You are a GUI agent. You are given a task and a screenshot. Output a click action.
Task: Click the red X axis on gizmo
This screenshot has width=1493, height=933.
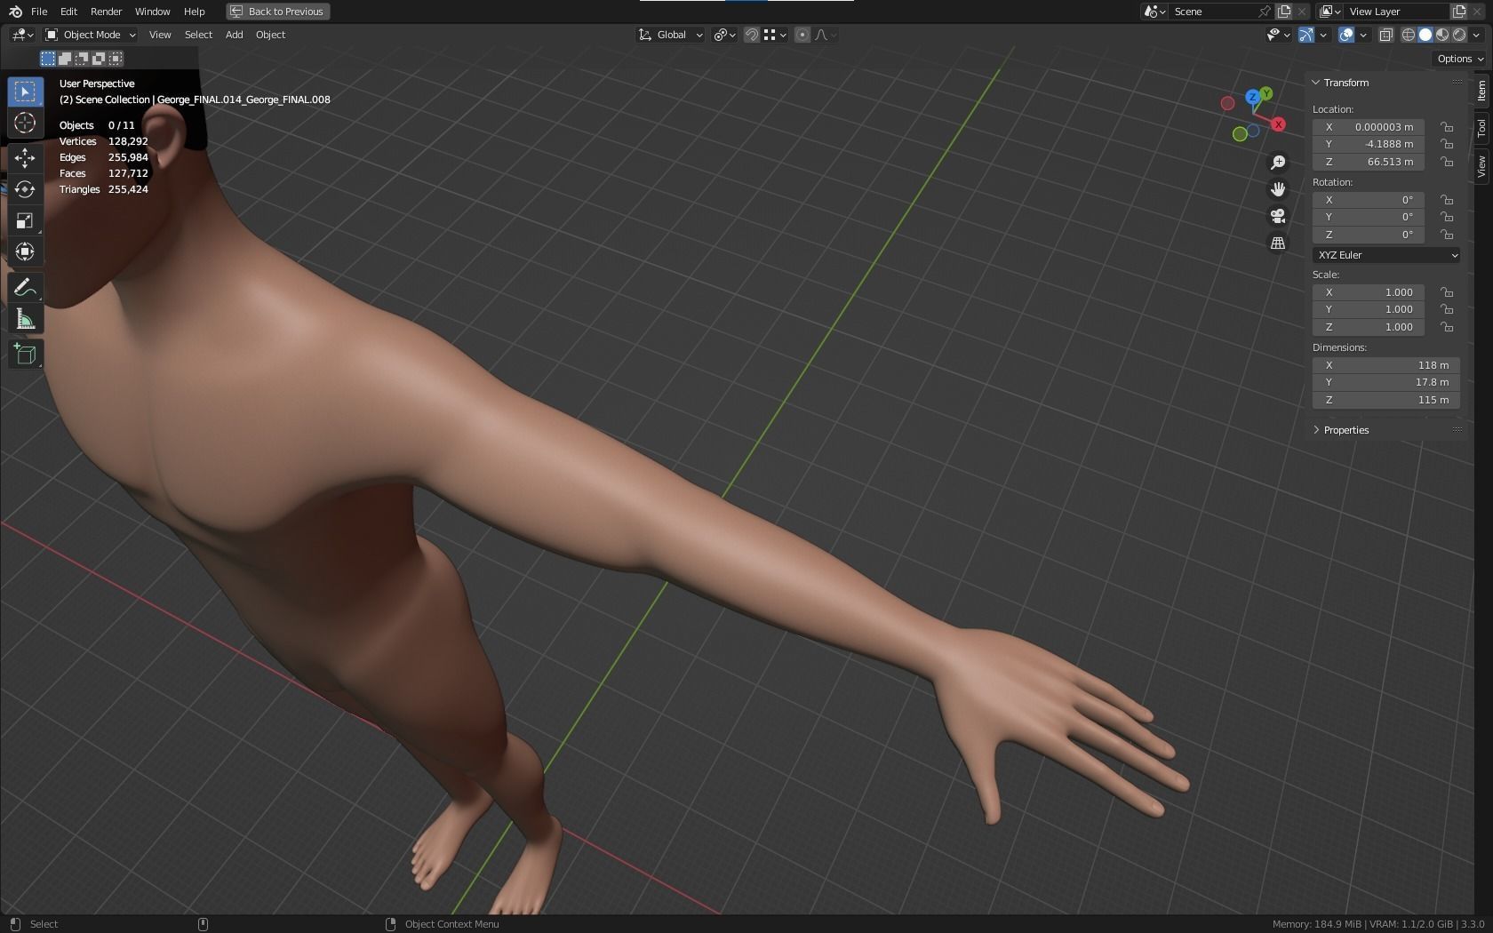coord(1278,124)
